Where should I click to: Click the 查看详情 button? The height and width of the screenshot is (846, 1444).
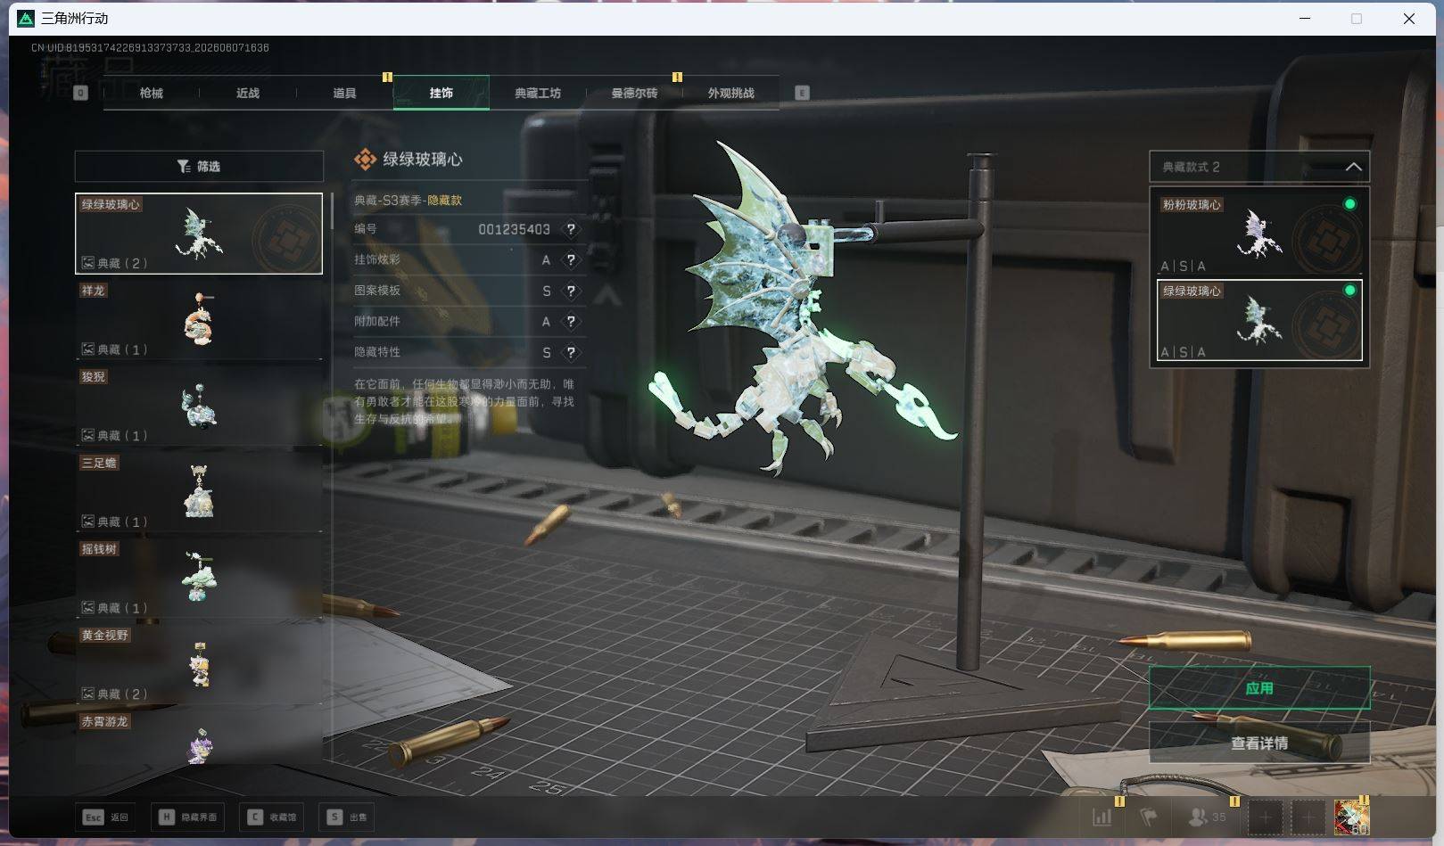tap(1258, 743)
